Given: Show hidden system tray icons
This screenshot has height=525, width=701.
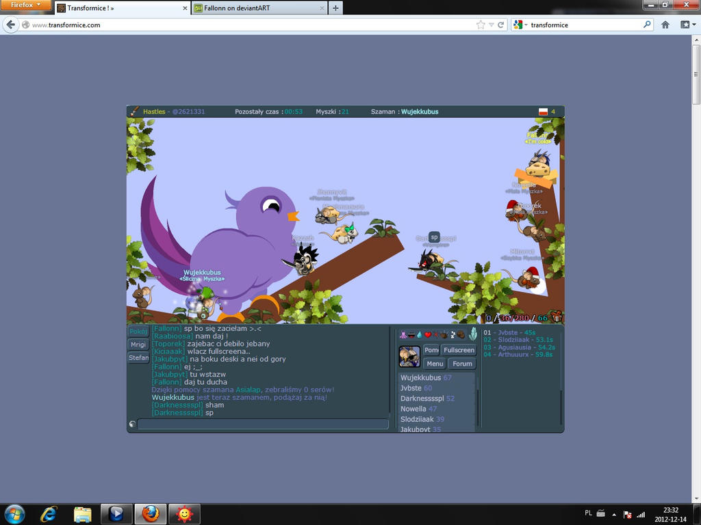Looking at the screenshot, I should [x=614, y=514].
